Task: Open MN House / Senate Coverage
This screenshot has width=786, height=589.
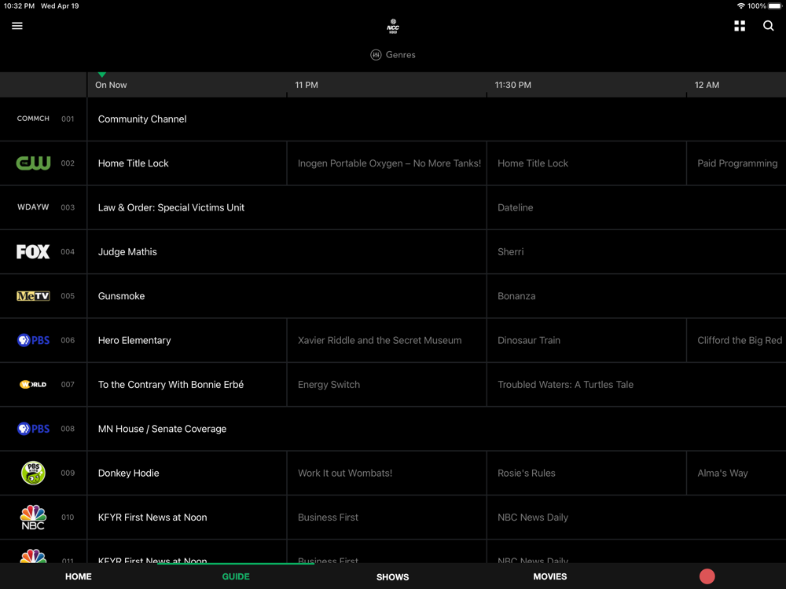Action: 436,429
